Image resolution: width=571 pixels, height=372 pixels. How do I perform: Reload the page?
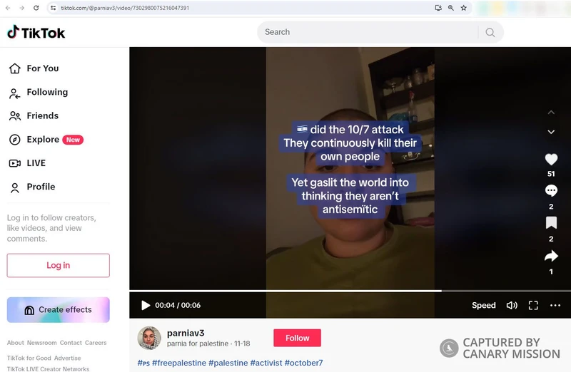coord(36,8)
